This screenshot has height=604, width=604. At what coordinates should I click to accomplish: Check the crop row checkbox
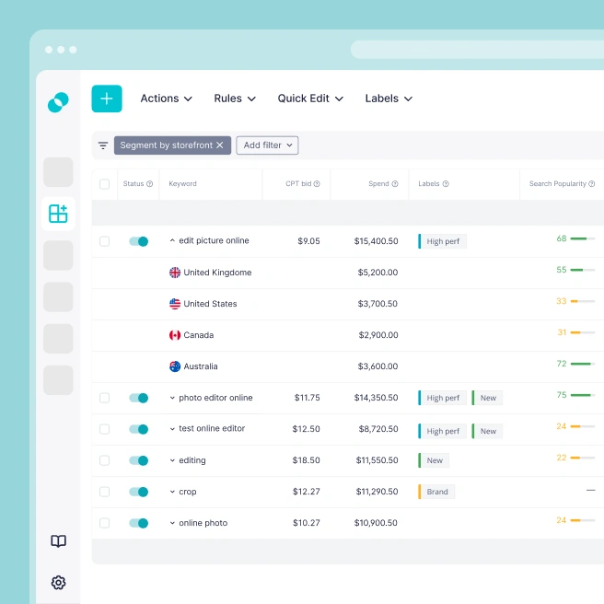click(x=104, y=492)
